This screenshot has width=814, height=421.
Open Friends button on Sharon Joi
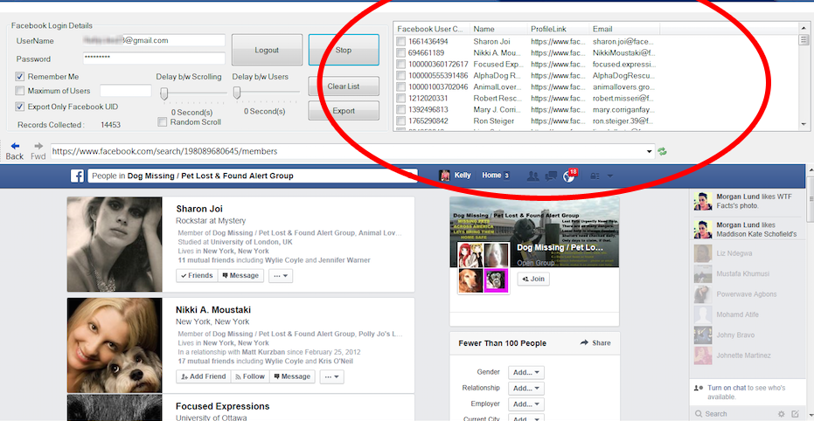pyautogui.click(x=197, y=276)
